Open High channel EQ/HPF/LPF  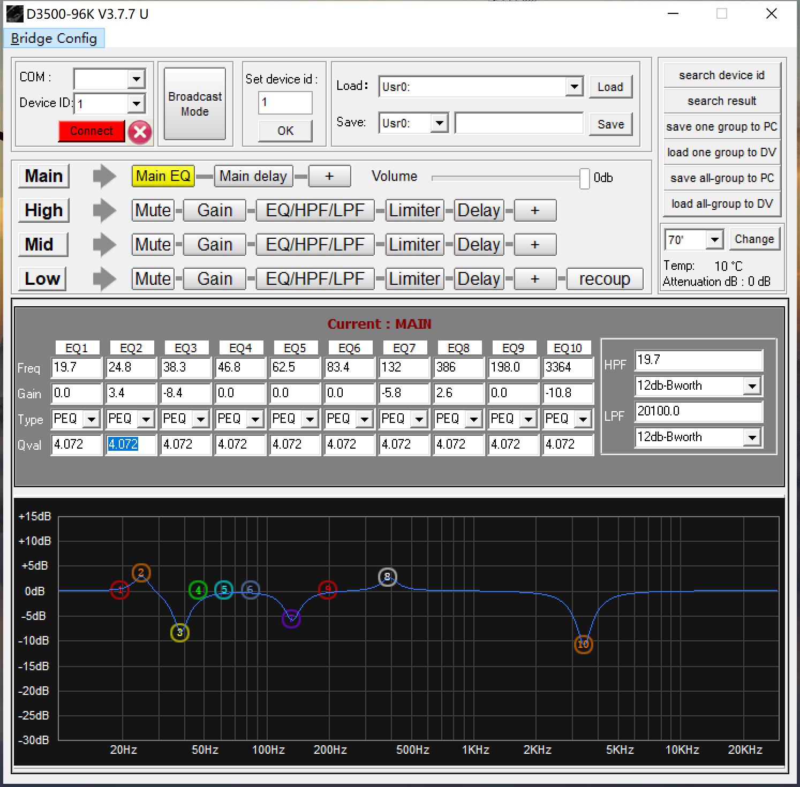(x=315, y=210)
